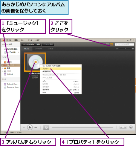This screenshot has height=146, width=136.
Task: Select 連絡先 in the library list
Action: 9,62
